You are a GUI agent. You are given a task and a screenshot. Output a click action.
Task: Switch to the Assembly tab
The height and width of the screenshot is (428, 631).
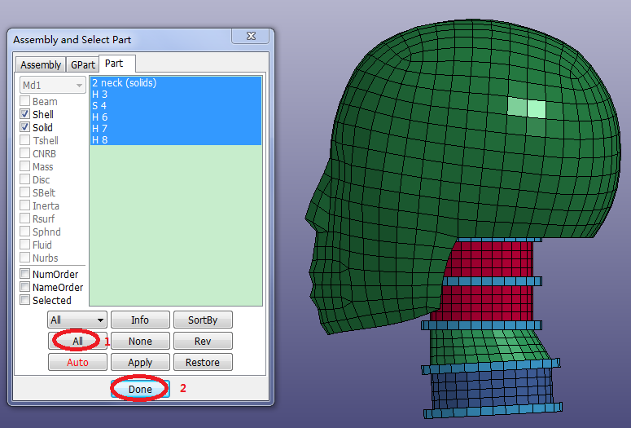point(41,64)
